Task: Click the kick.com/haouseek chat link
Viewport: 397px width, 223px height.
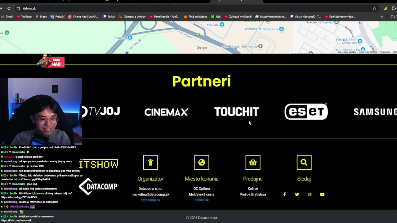Action: 16,221
